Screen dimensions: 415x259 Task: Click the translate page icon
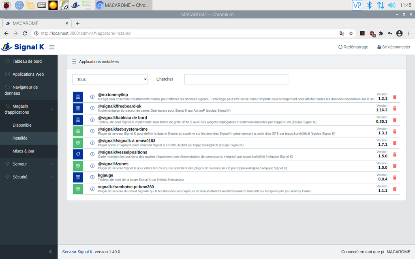click(x=342, y=33)
